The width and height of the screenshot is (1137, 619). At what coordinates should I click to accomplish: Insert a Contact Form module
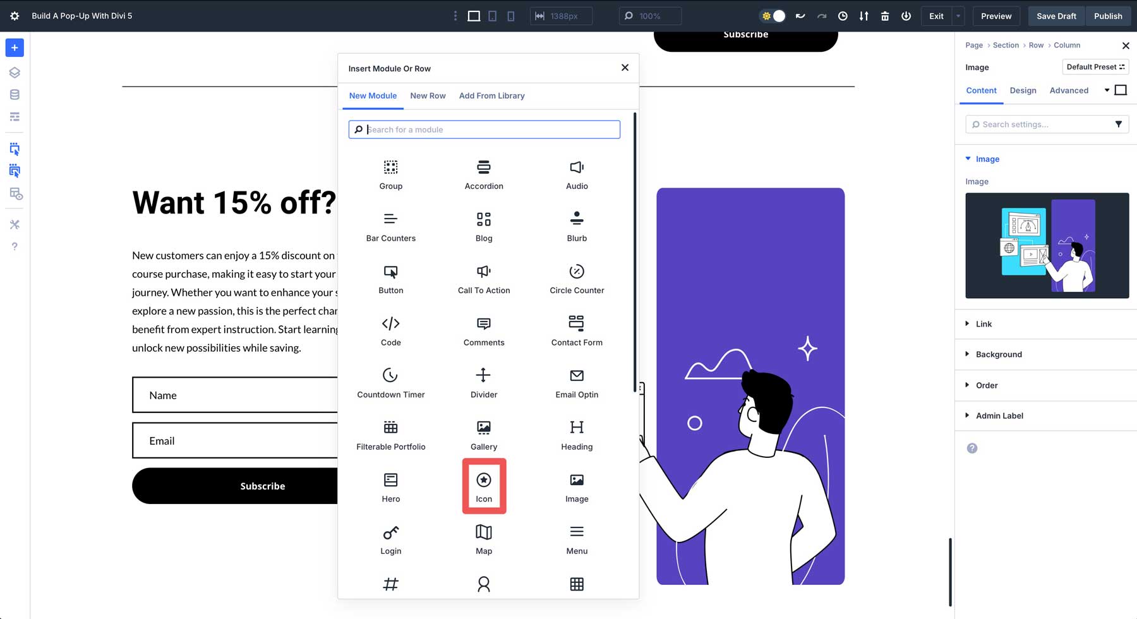[x=576, y=330]
